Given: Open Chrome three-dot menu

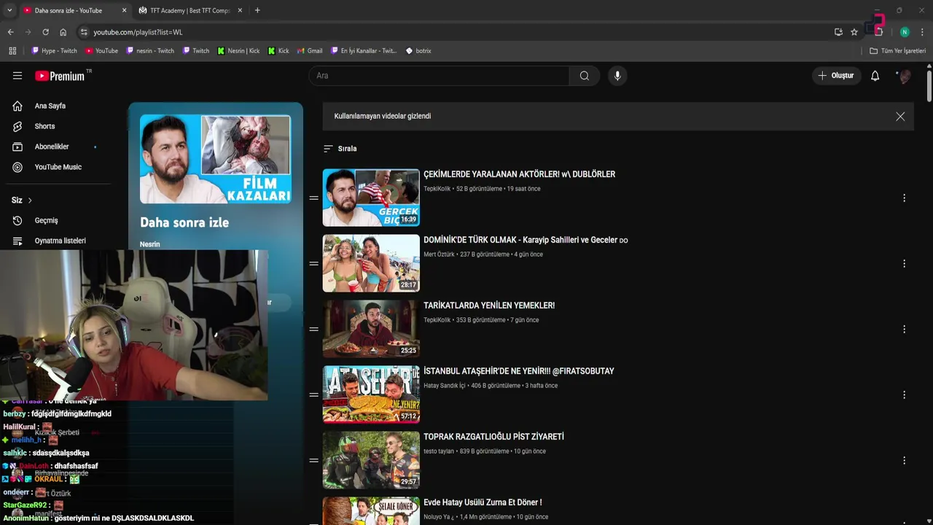Looking at the screenshot, I should click(x=922, y=32).
